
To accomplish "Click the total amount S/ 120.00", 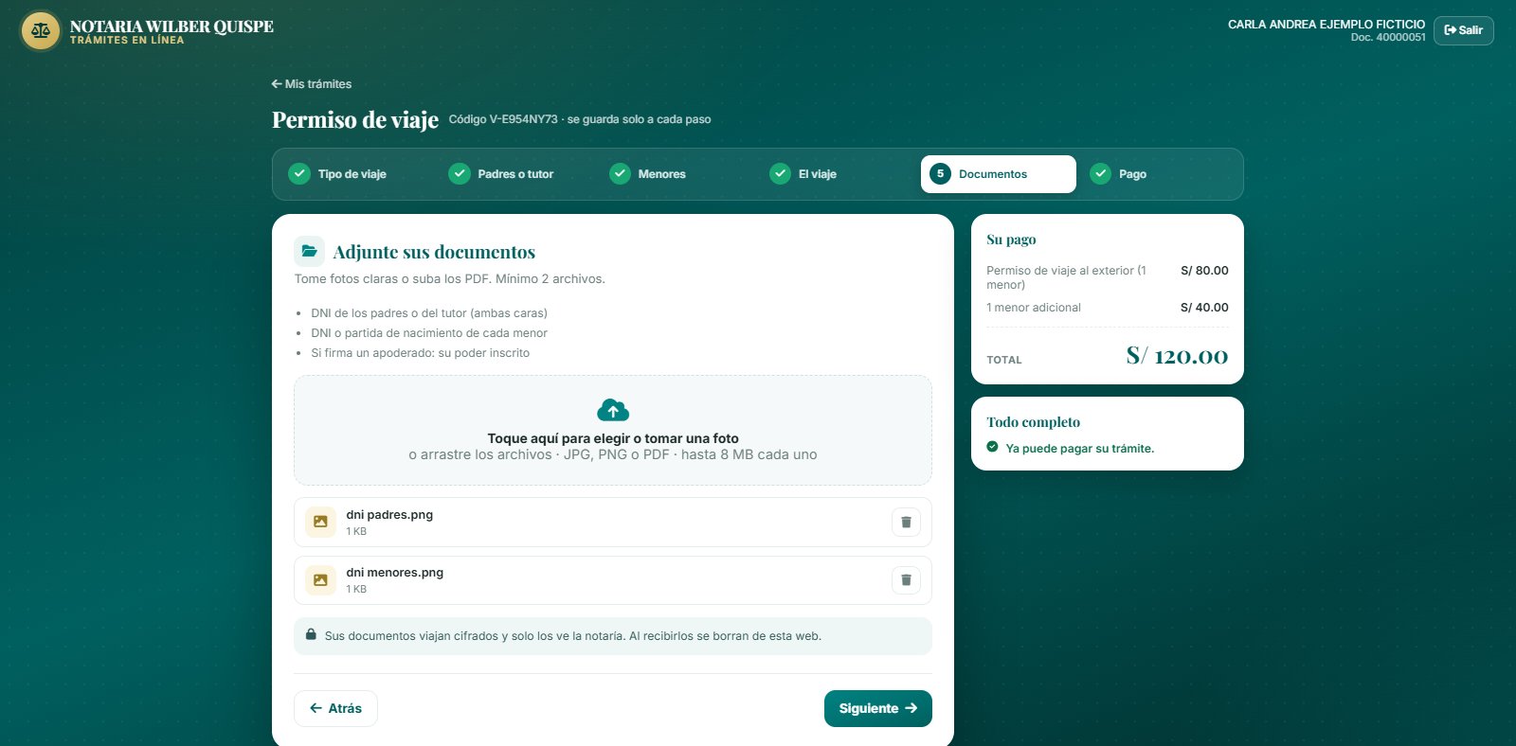I will pos(1177,356).
